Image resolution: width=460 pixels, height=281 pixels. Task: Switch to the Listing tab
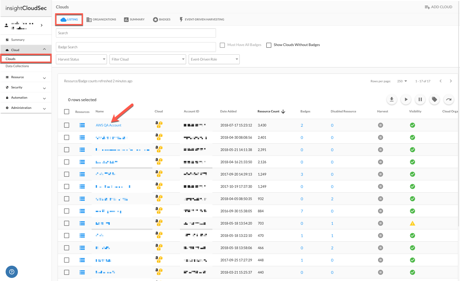pyautogui.click(x=69, y=19)
